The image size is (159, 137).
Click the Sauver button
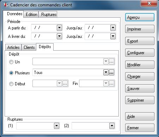click(x=140, y=89)
